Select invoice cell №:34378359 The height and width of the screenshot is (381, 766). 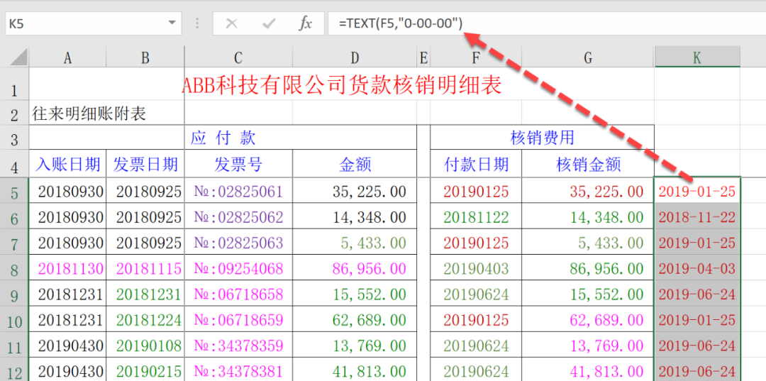point(238,346)
